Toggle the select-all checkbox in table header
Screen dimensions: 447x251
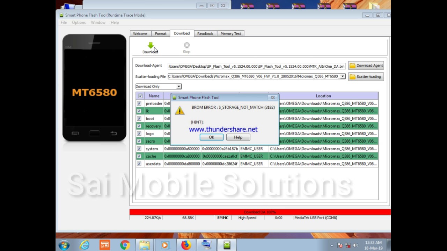point(140,96)
